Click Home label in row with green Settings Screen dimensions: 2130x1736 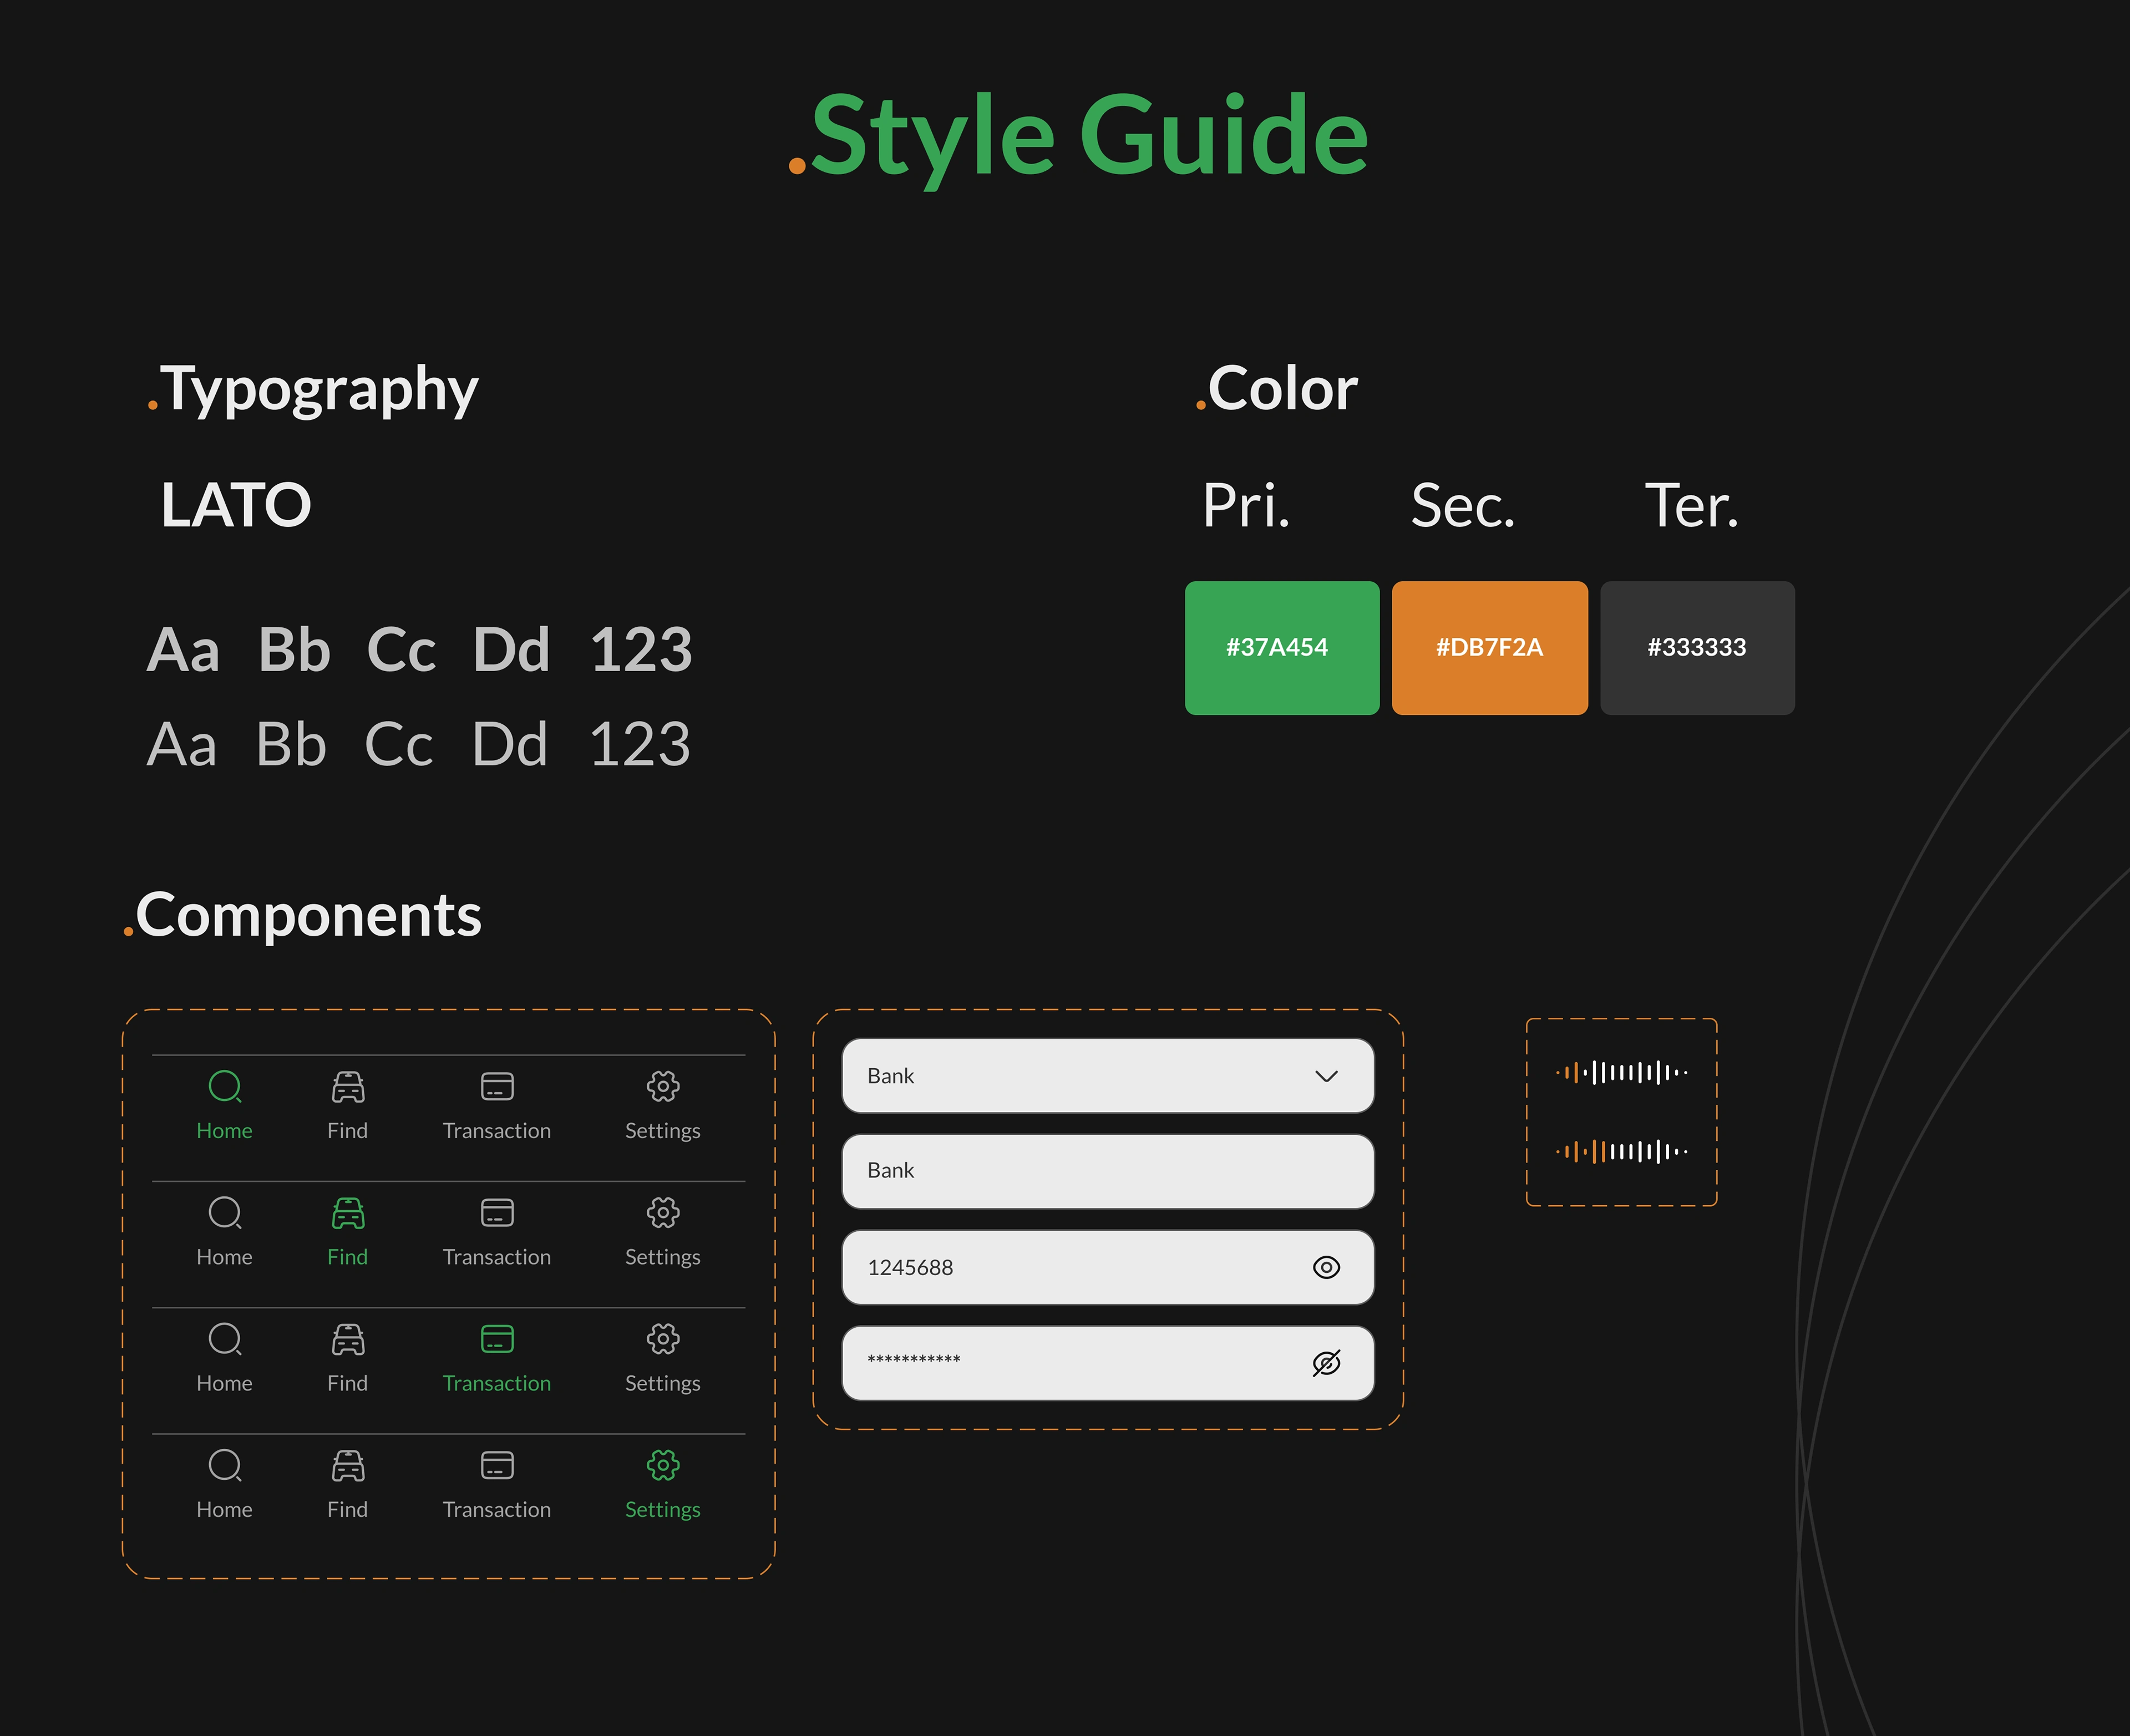click(224, 1509)
